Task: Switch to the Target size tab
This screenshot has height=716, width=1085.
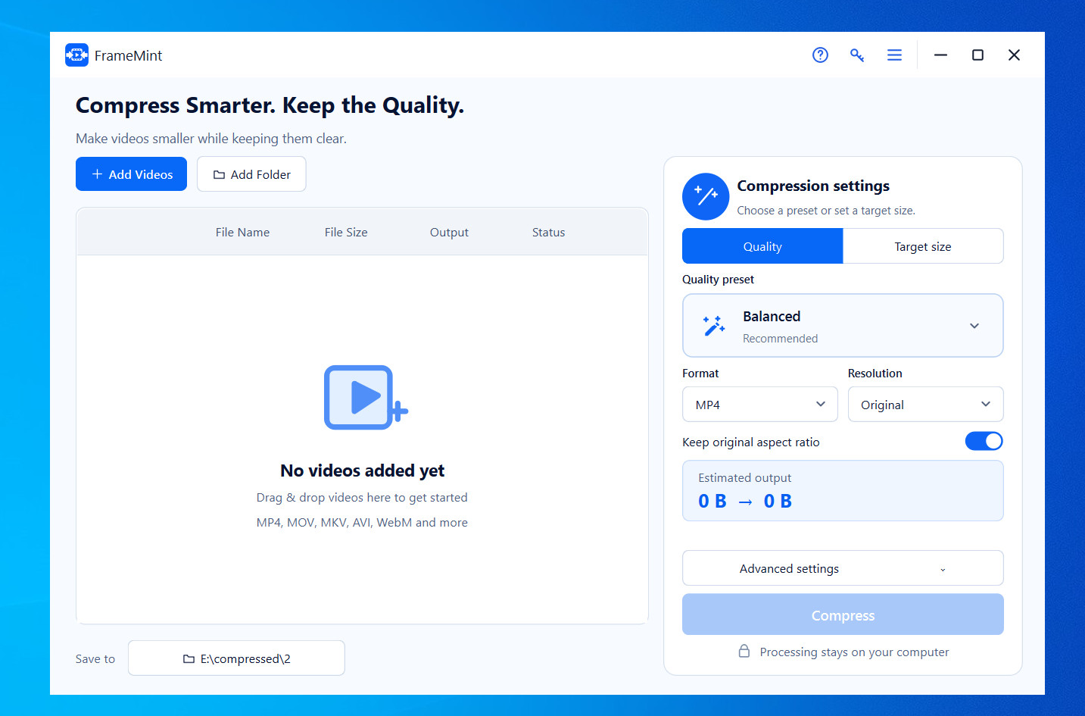Action: point(923,246)
